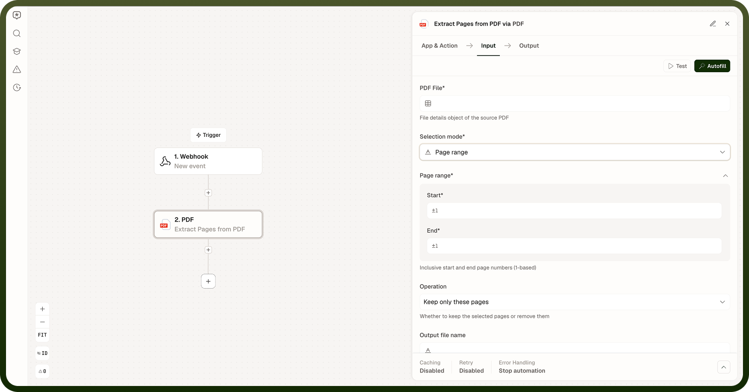Viewport: 749px width, 392px height.
Task: Click the PDF node icon on canvas
Action: coord(165,224)
